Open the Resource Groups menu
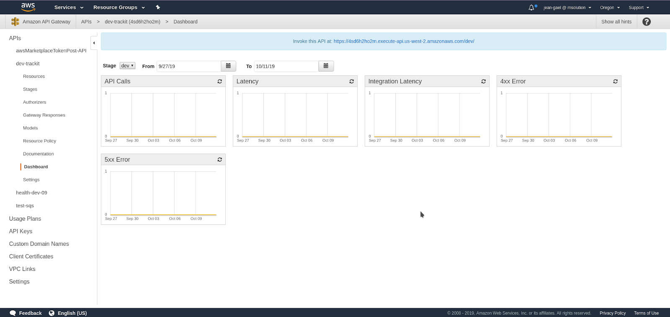The width and height of the screenshot is (670, 317). (x=119, y=8)
